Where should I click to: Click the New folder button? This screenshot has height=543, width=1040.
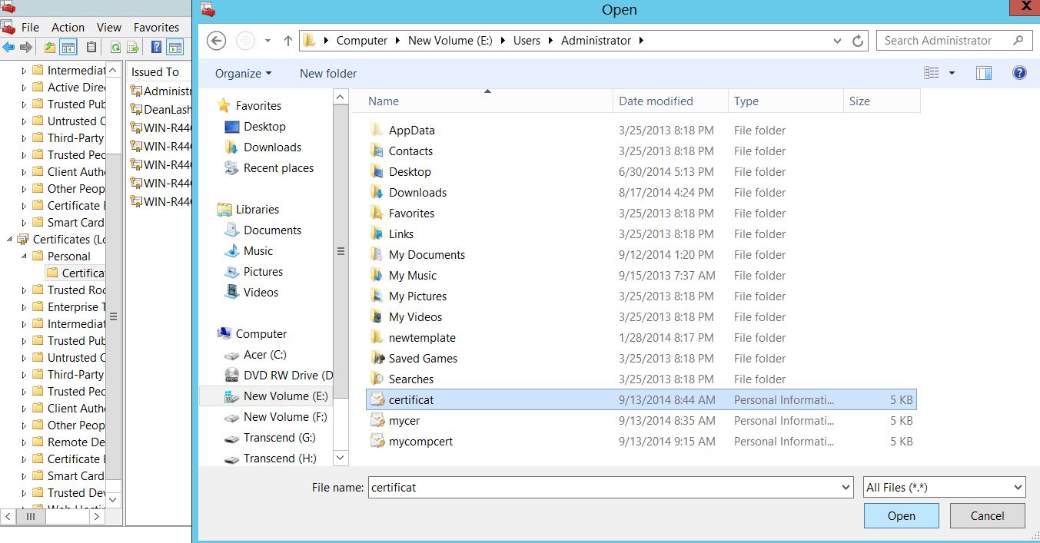click(328, 73)
